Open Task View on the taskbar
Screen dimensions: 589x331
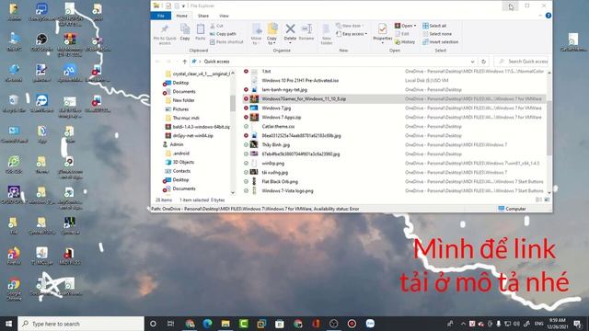[170, 324]
